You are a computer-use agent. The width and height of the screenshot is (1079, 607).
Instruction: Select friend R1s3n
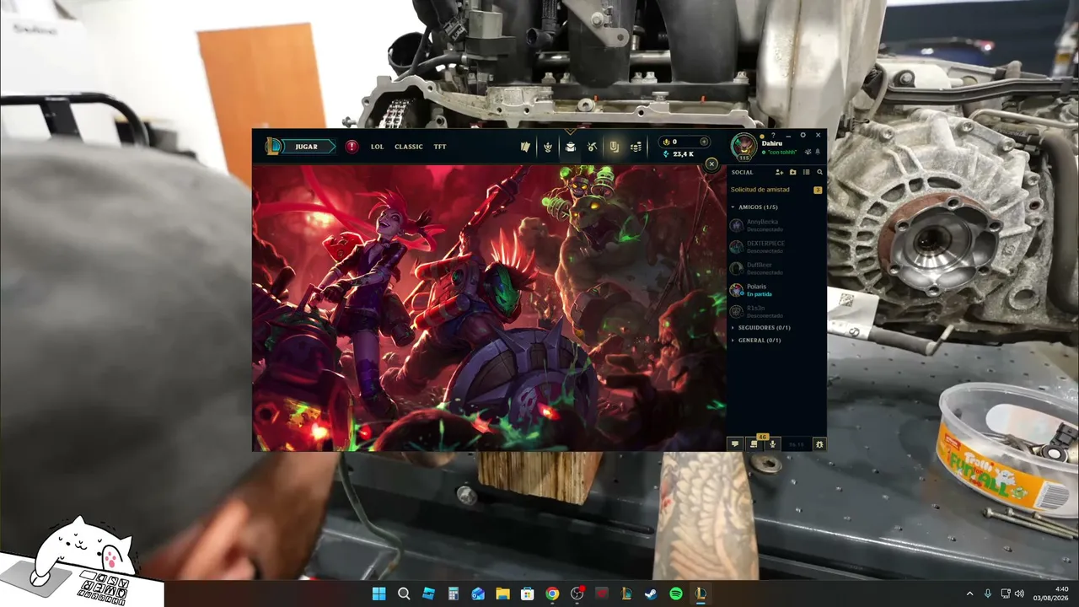[776, 311]
